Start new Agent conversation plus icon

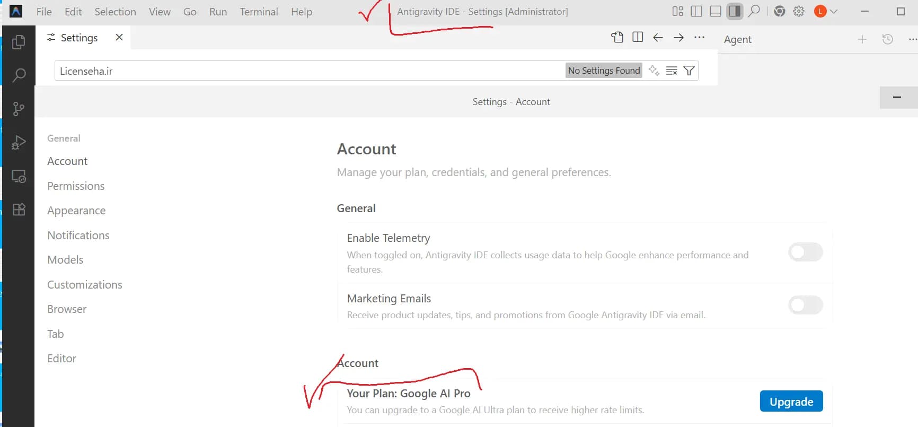coord(862,39)
